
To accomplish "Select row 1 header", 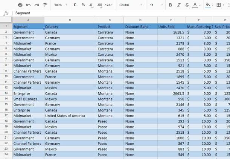I will [6, 26].
